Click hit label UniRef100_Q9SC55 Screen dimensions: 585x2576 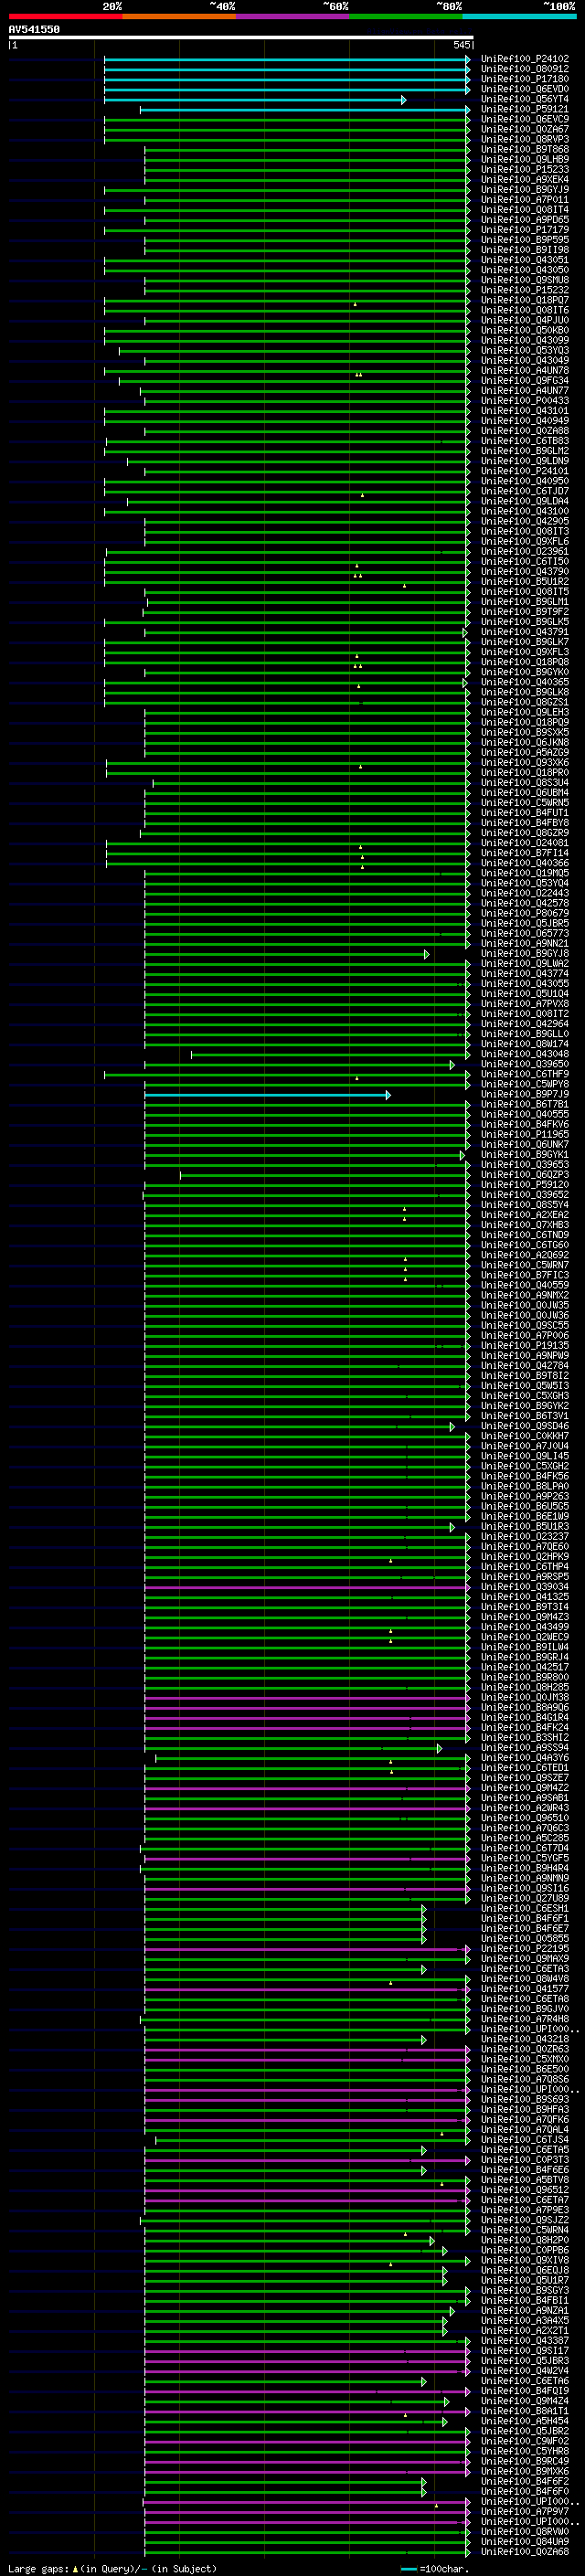pyautogui.click(x=525, y=1325)
